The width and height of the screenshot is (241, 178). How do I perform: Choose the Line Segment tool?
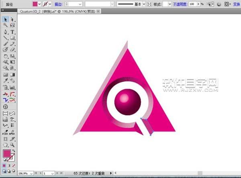tap(5, 38)
